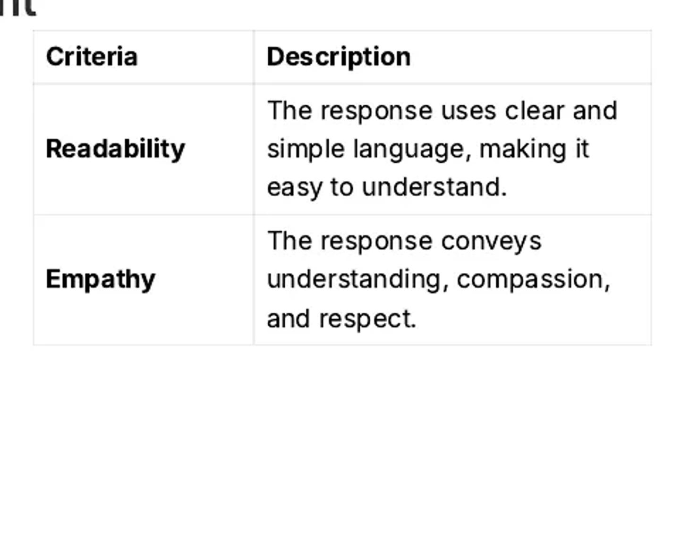680x538 pixels.
Task: Select the Empathy row label
Action: point(101,279)
